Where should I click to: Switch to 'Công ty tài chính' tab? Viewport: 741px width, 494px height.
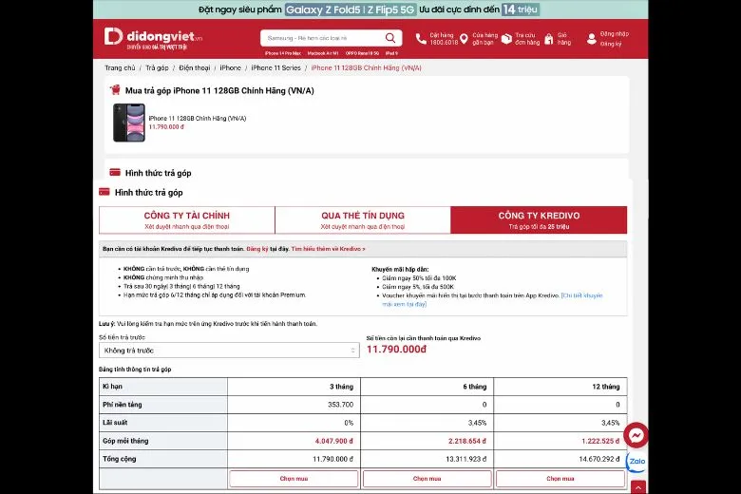click(x=187, y=219)
